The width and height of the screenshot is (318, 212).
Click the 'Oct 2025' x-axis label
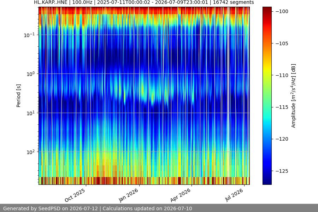coord(75,195)
